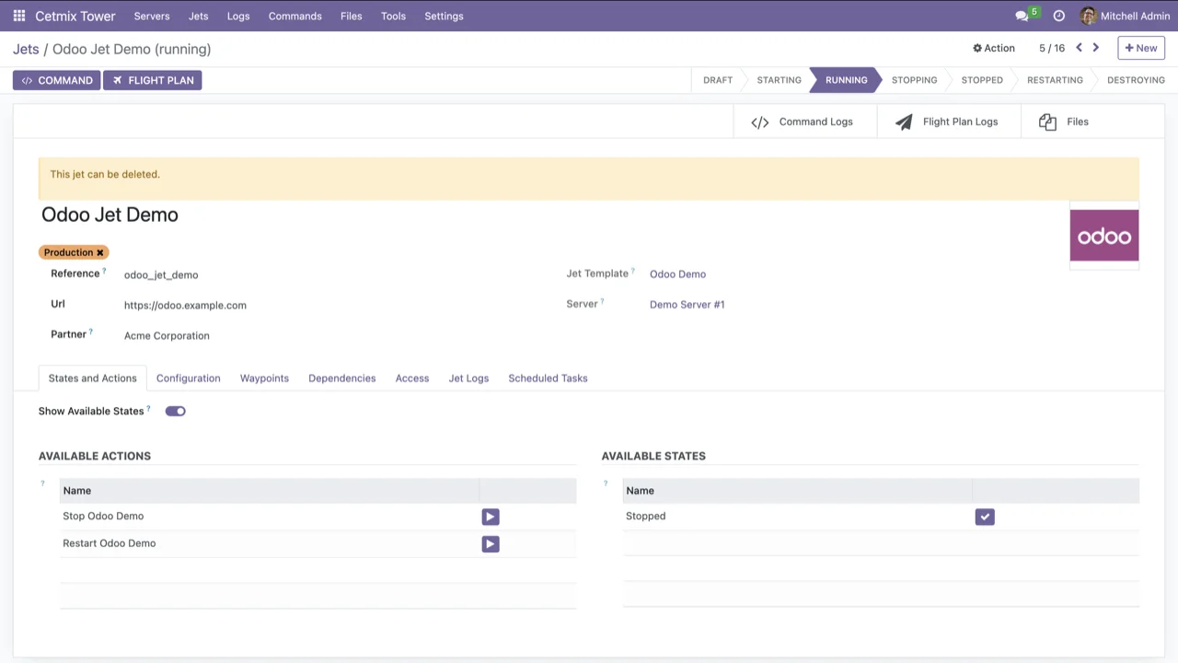This screenshot has height=663, width=1178.
Task: Open the activities clock icon
Action: pyautogui.click(x=1058, y=16)
